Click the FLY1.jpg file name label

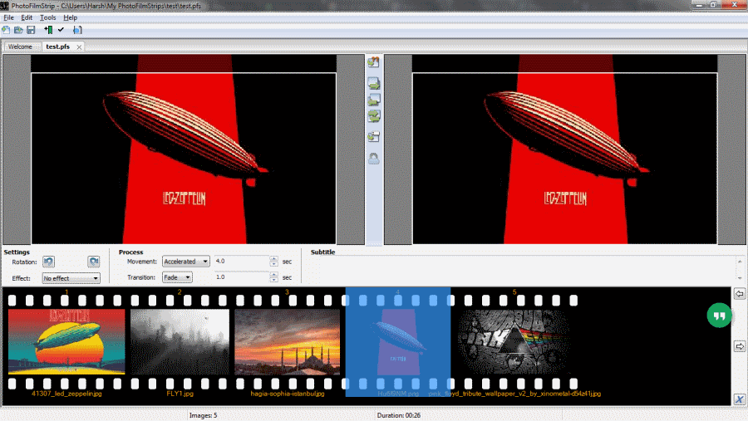180,394
